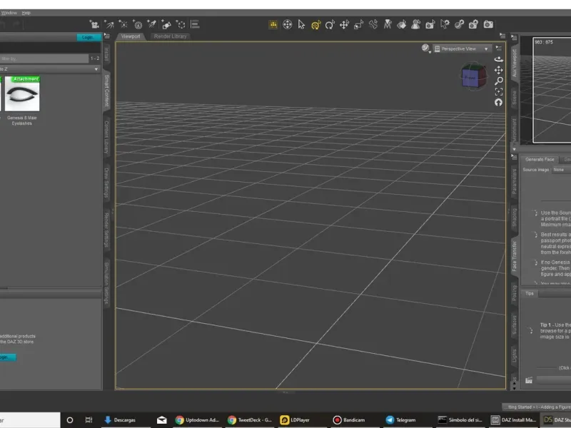Open the Help menu
The height and width of the screenshot is (428, 571).
(x=26, y=13)
